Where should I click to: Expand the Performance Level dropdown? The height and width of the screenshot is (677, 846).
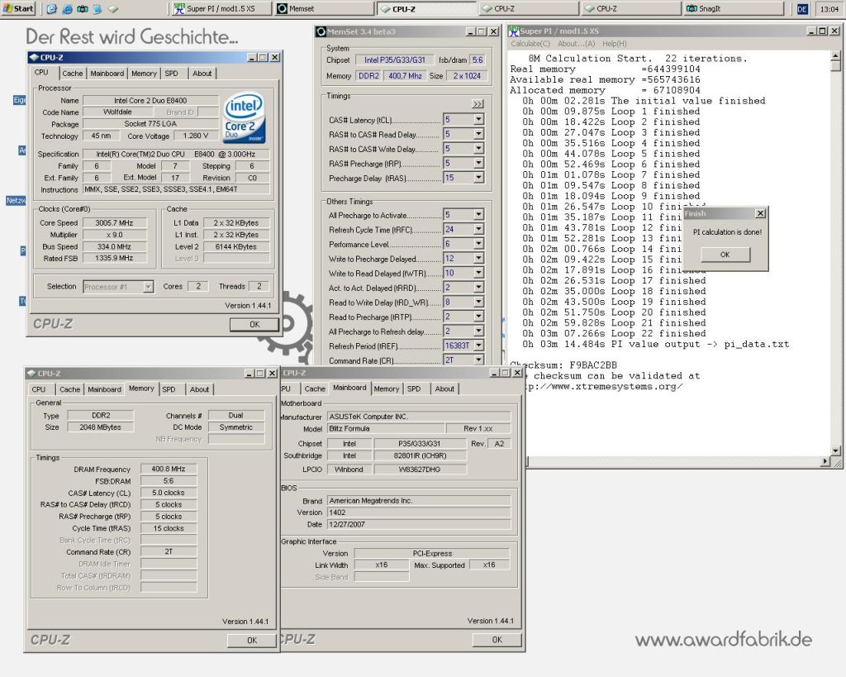tap(478, 244)
